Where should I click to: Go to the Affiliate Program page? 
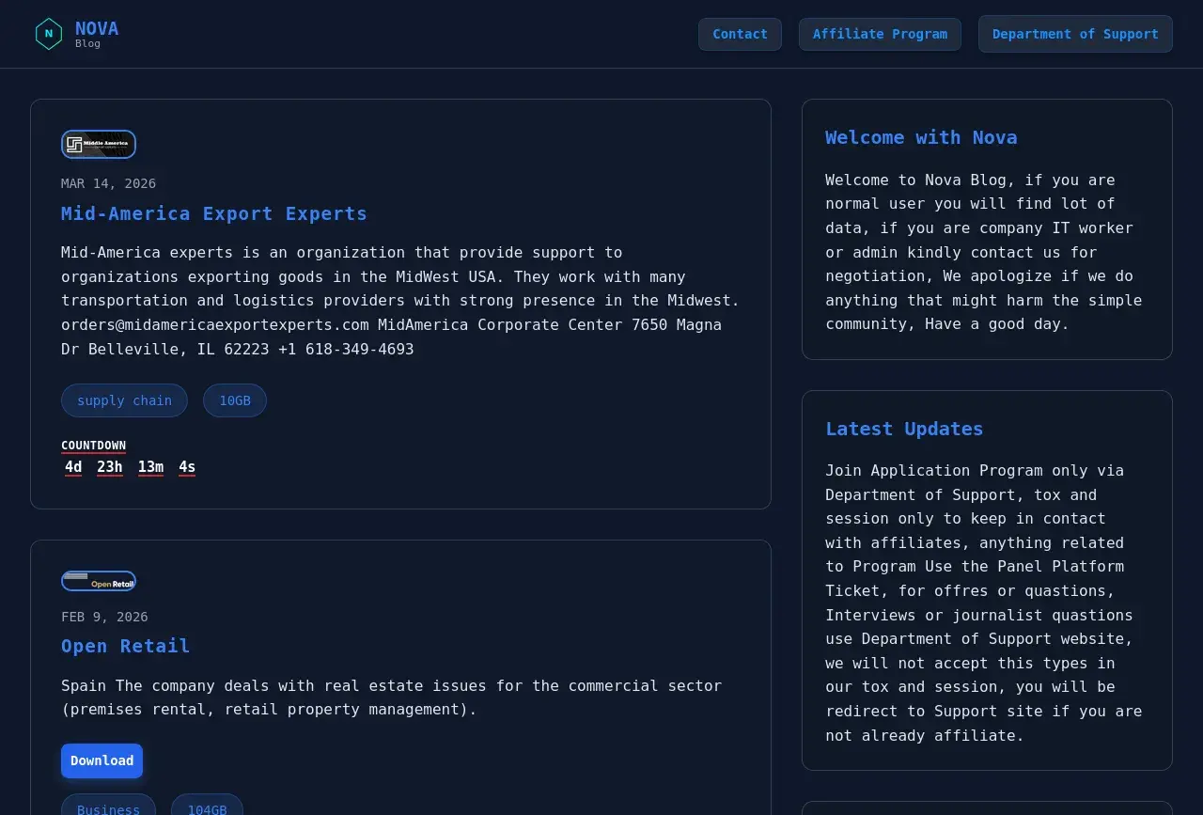[880, 34]
